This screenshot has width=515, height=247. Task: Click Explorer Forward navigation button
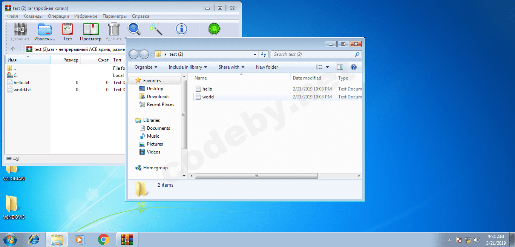144,54
